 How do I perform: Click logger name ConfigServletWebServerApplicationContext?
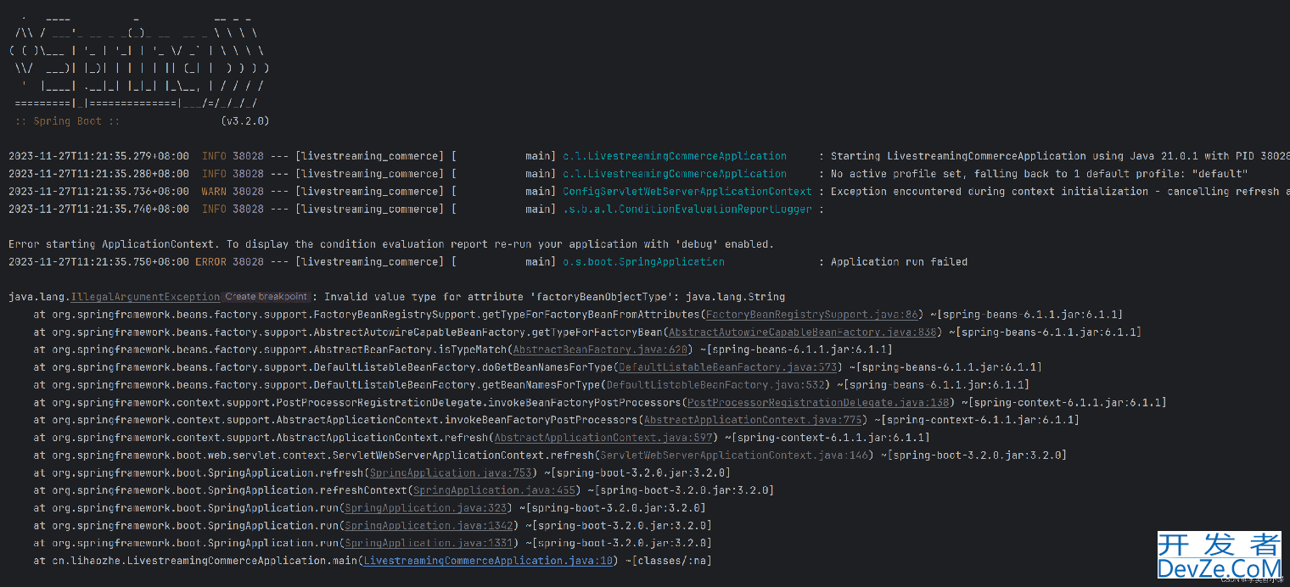pyautogui.click(x=687, y=192)
